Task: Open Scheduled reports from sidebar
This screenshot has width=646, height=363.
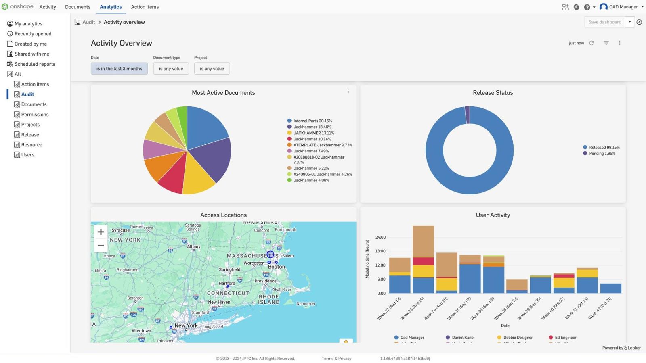Action: 35,64
